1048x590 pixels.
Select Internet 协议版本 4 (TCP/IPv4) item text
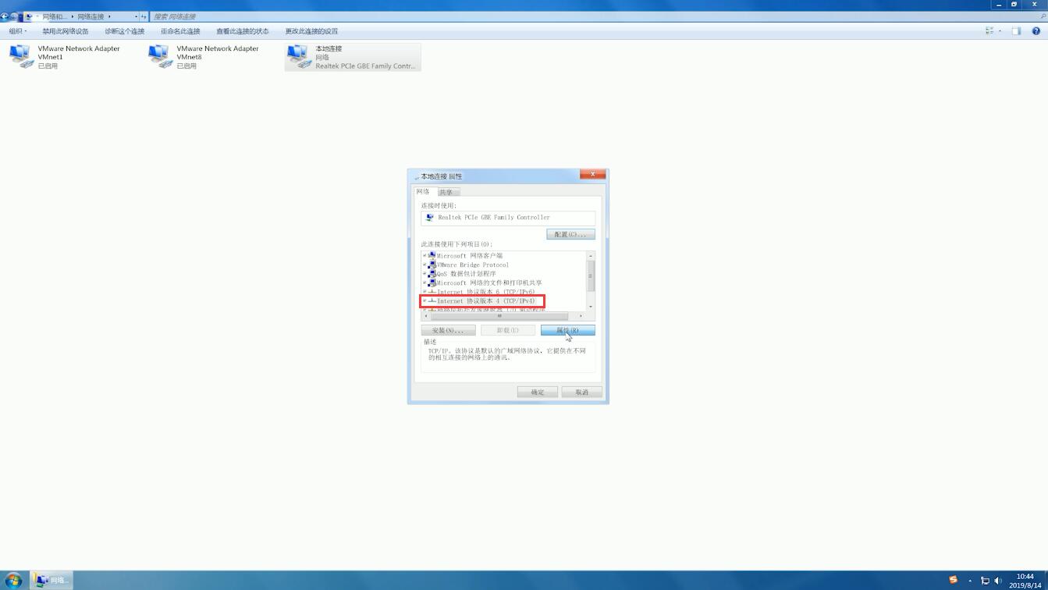(x=486, y=301)
